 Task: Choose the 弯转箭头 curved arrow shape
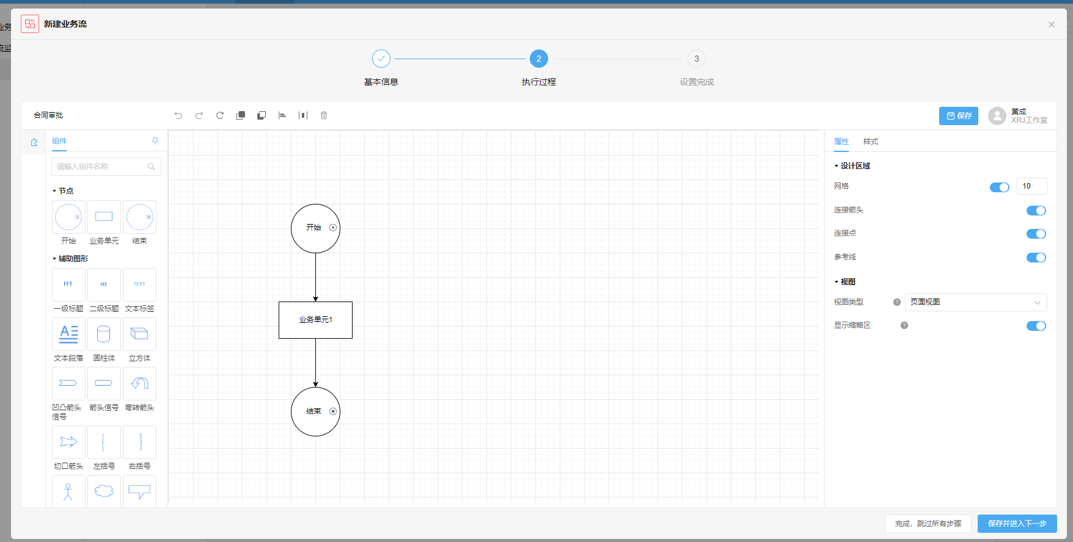tap(139, 383)
